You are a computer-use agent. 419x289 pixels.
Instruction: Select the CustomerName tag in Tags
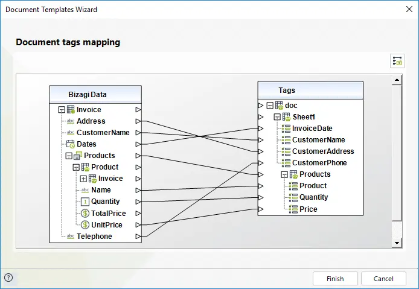click(319, 140)
